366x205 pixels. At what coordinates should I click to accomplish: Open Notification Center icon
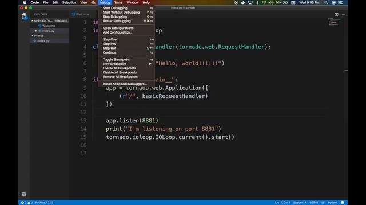pos(341,2)
